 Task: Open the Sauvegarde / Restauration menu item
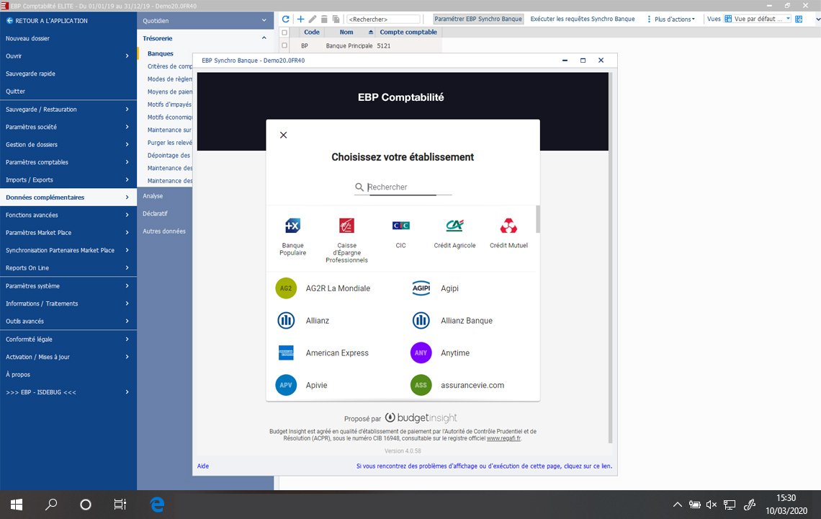(x=68, y=110)
